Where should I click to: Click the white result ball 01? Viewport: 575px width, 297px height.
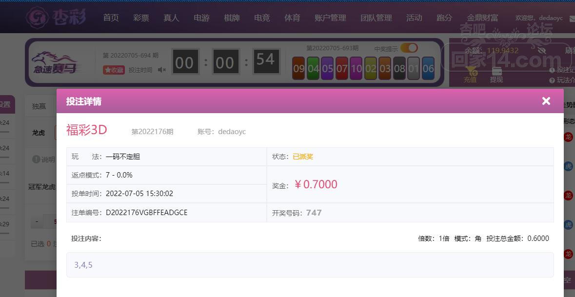pyautogui.click(x=414, y=69)
